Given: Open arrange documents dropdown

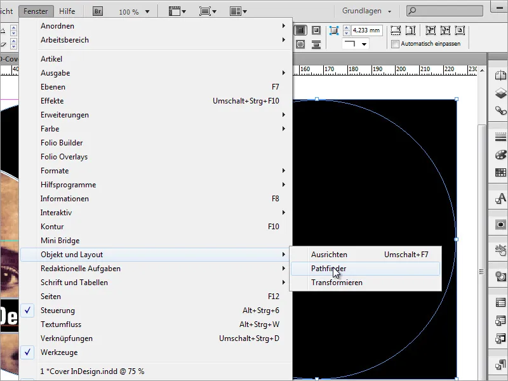Looking at the screenshot, I should (x=238, y=11).
